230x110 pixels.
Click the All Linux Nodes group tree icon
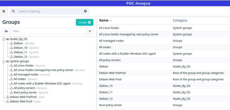click(x=11, y=66)
